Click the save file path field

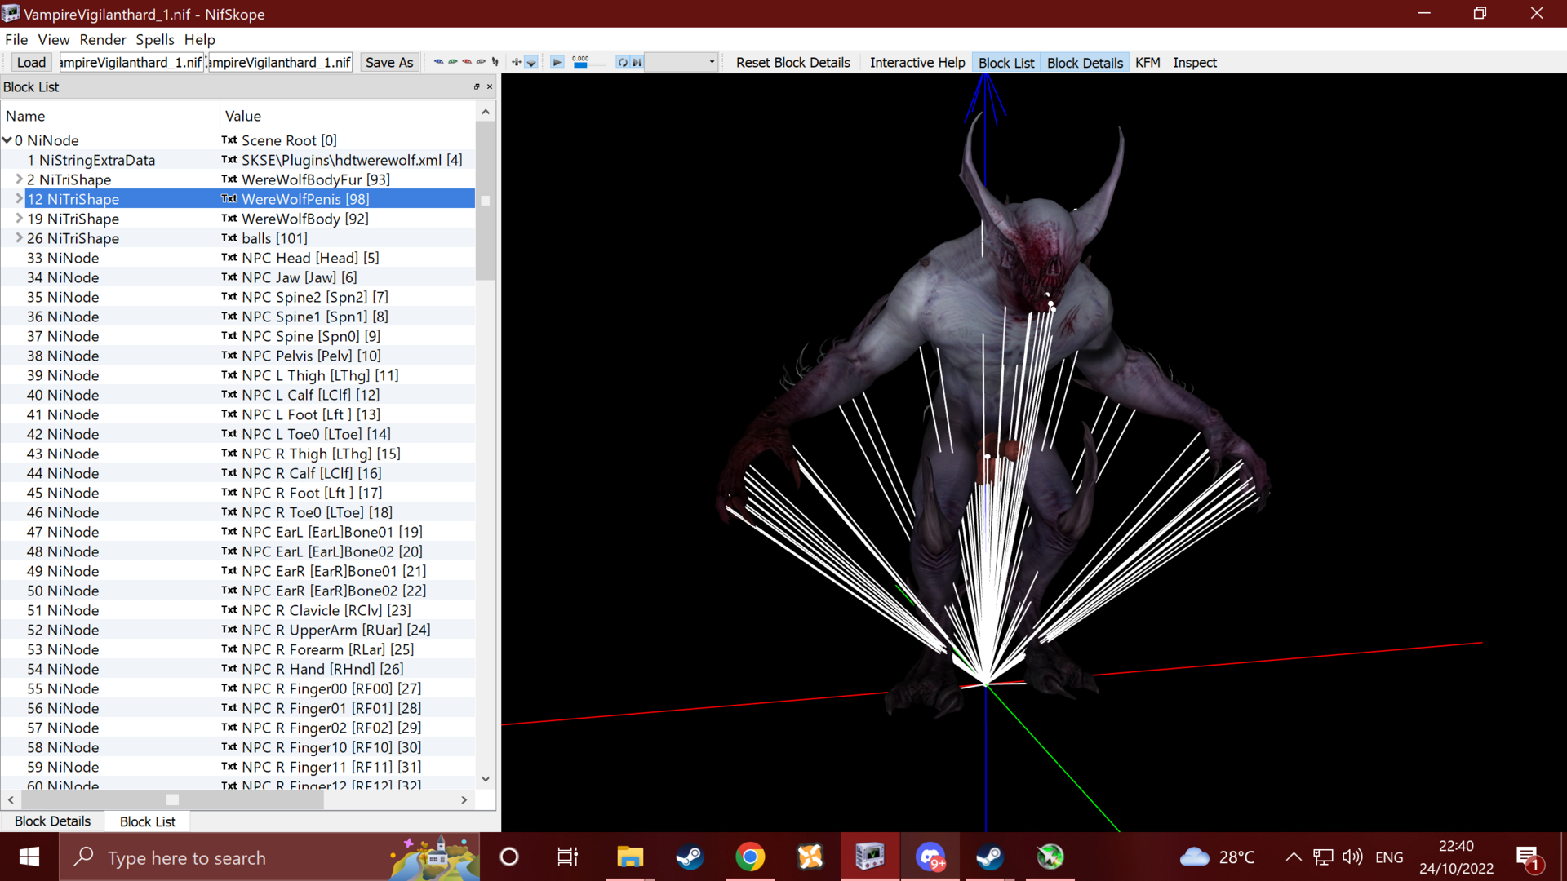[280, 62]
